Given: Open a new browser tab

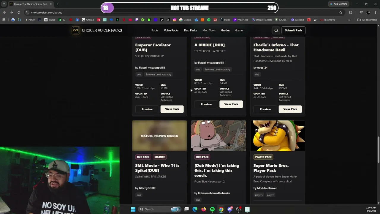Looking at the screenshot, I should point(58,4).
